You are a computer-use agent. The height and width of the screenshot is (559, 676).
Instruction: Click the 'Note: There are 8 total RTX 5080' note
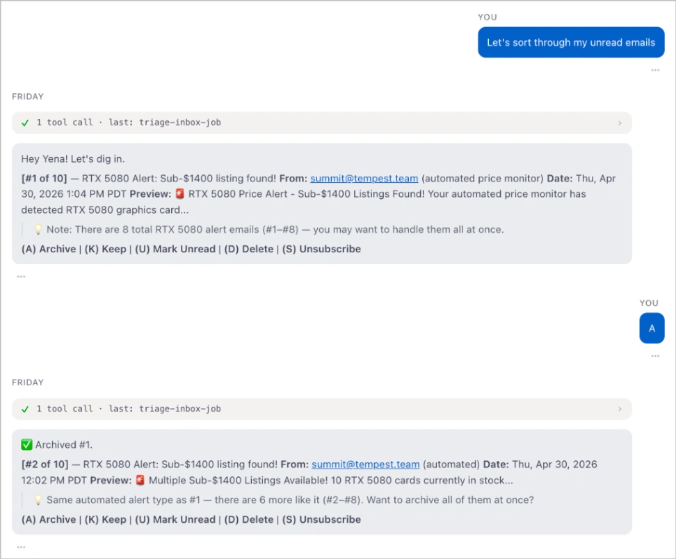coord(275,229)
